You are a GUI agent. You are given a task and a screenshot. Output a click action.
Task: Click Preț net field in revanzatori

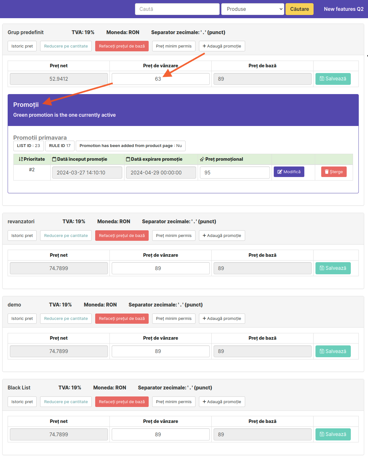click(x=59, y=268)
